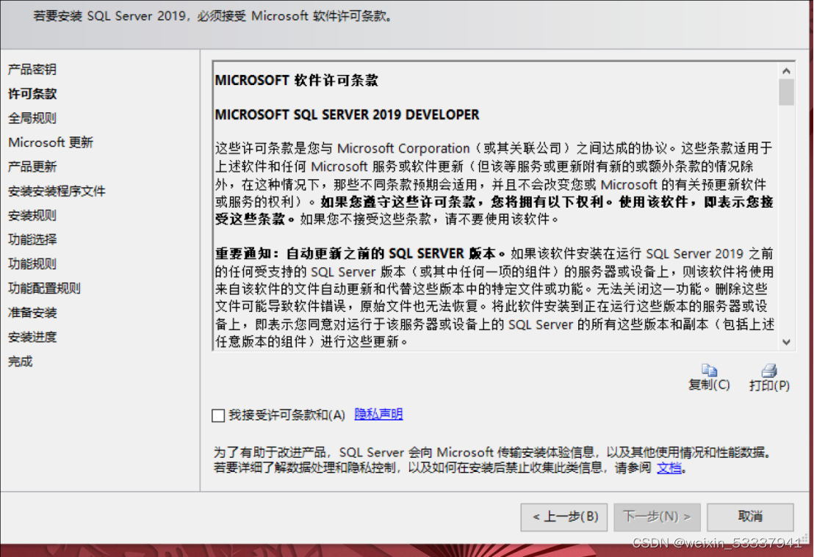
Task: Click the MICROSOFT SQL SERVER 2019 DEVELOPER heading
Action: (347, 114)
